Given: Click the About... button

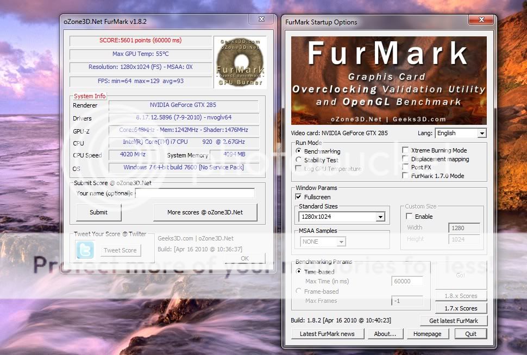Looking at the screenshot, I should click(385, 334).
